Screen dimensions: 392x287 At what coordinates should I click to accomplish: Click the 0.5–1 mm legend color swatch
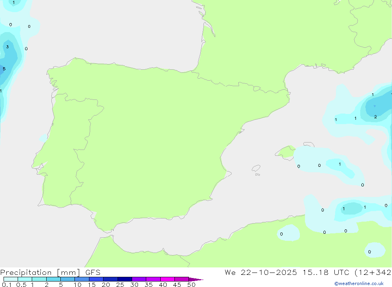(x=25, y=279)
